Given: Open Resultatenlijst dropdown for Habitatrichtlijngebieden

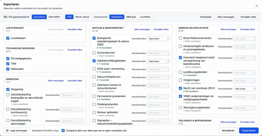Looking at the screenshot, I should pos(158,61).
